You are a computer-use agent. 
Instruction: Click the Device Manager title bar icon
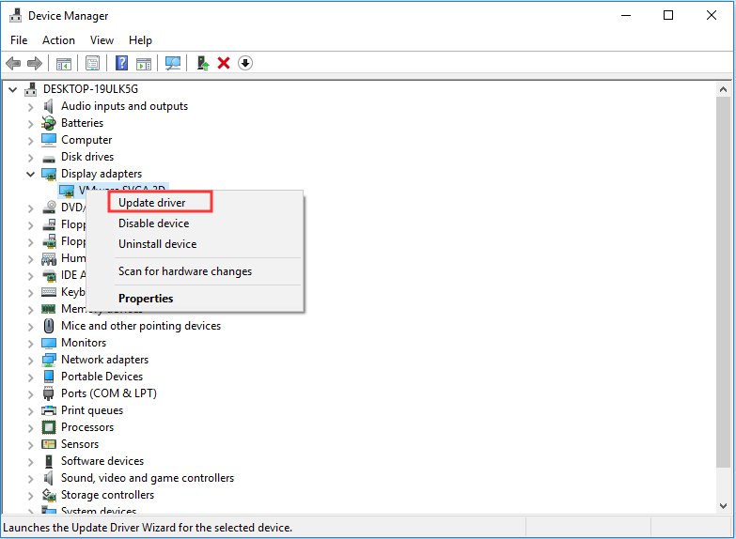point(15,15)
